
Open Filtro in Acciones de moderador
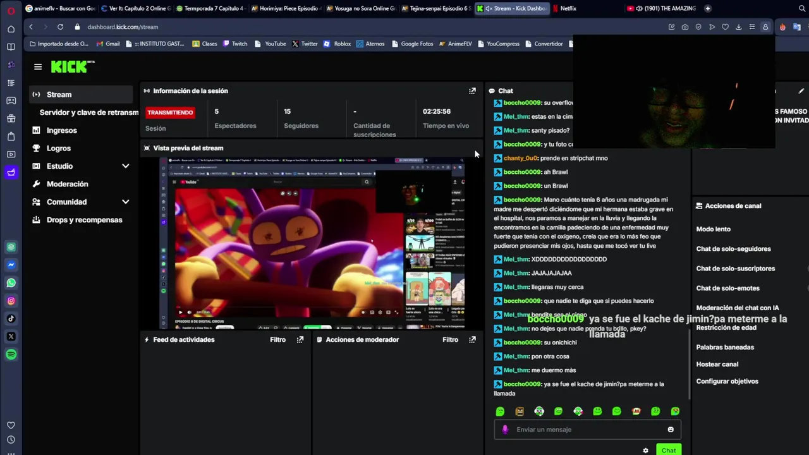[x=451, y=340]
